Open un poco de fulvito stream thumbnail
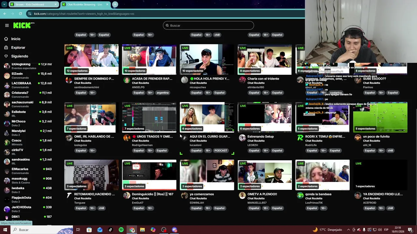This screenshot has height=234, width=417. (380, 117)
